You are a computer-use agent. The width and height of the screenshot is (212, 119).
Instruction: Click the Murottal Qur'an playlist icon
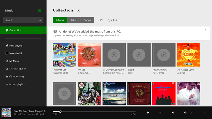pyautogui.click(x=7, y=69)
